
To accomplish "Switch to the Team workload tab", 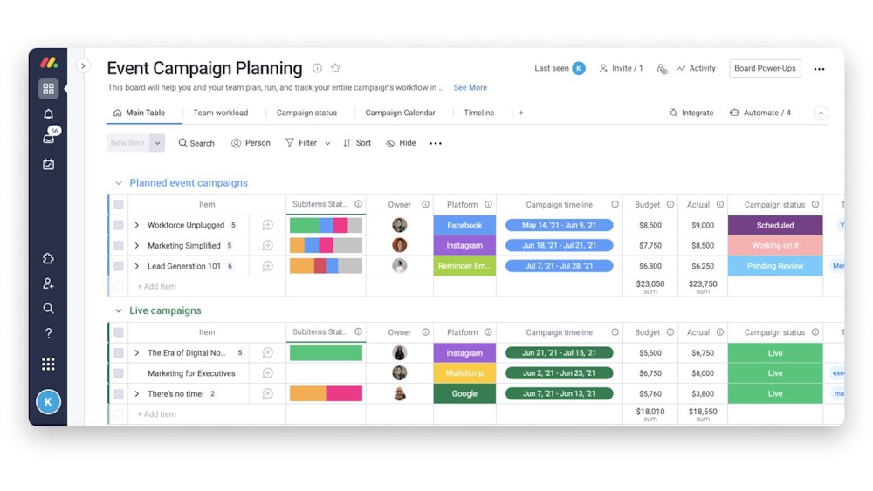I will tap(221, 113).
